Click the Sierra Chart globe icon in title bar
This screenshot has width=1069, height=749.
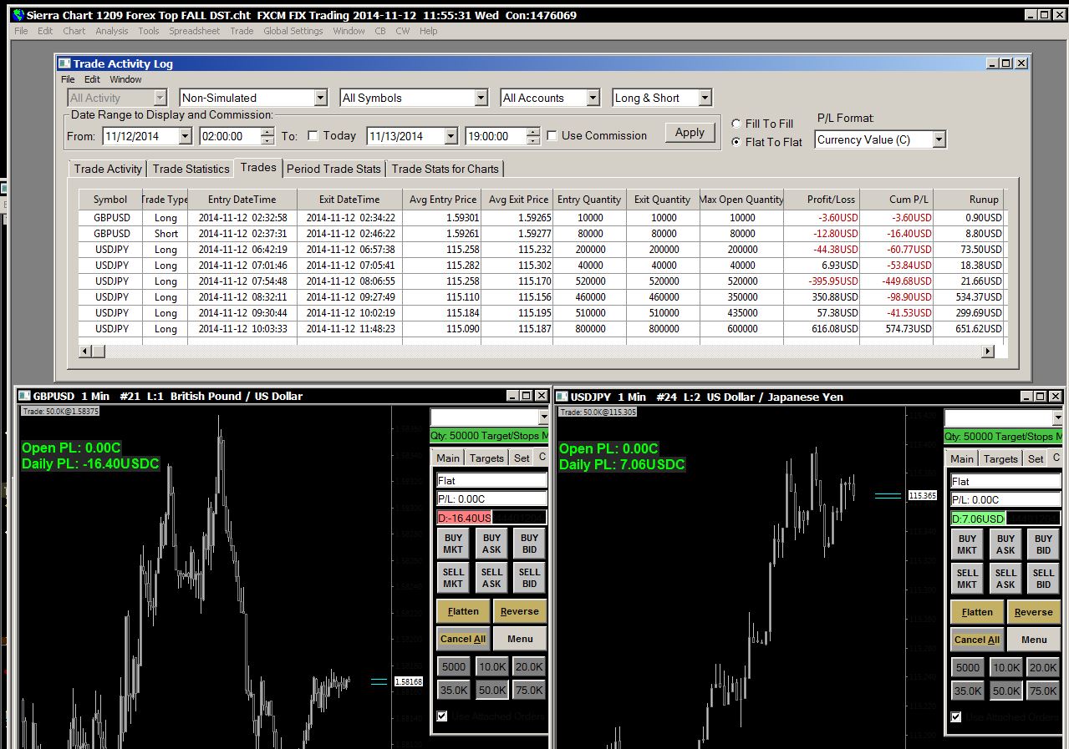click(18, 15)
